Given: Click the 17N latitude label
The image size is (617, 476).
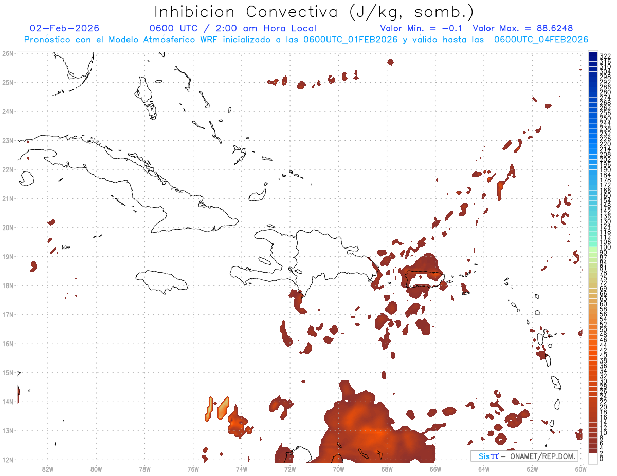Looking at the screenshot, I should click(x=7, y=314).
